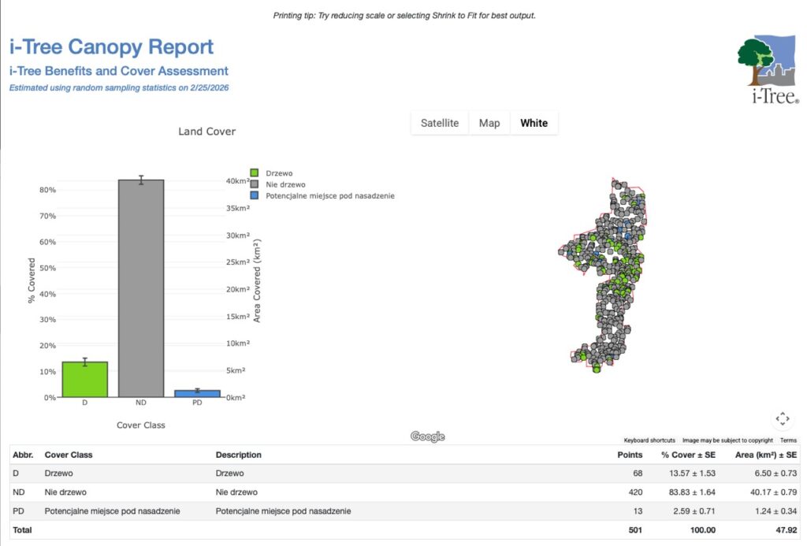Select White map background

[534, 123]
